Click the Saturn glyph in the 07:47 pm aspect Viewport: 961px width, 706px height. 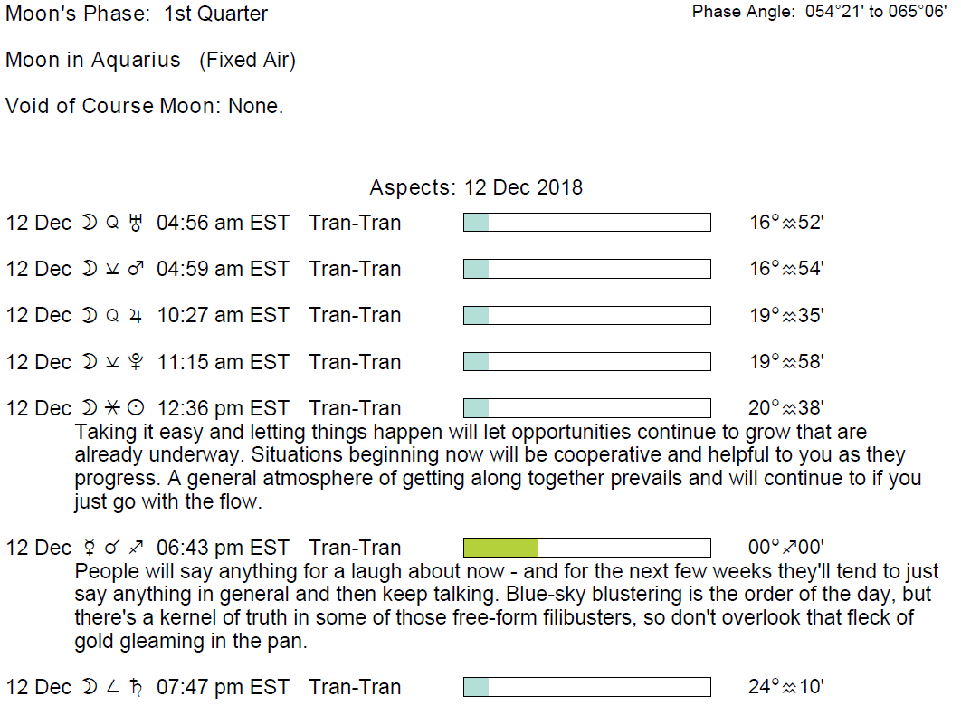(x=137, y=687)
